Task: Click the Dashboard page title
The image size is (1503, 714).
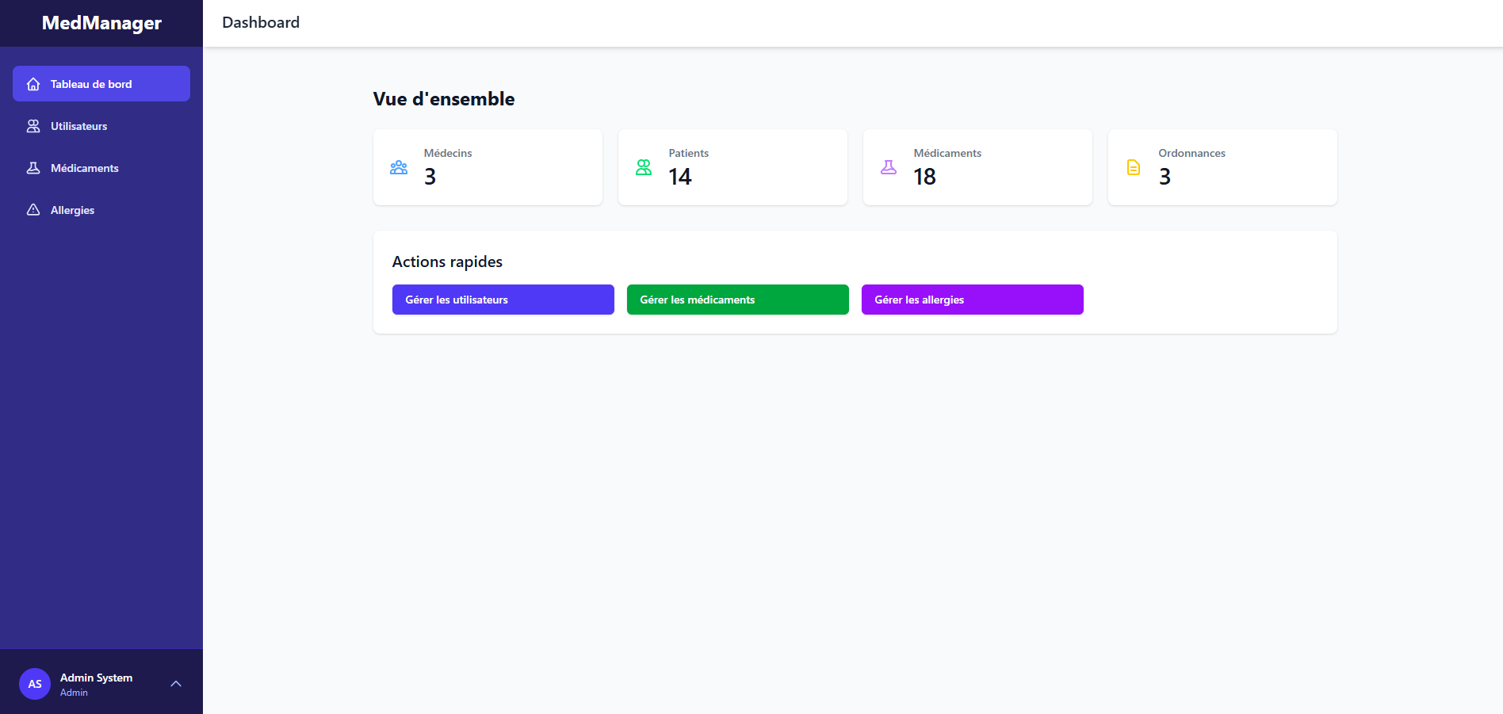Action: pos(261,22)
